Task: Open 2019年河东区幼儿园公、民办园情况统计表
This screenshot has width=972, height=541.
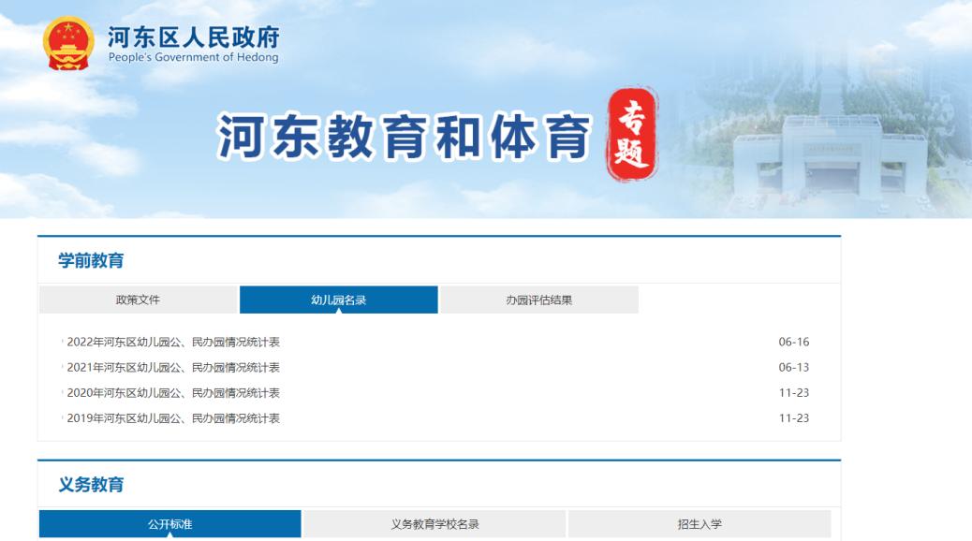Action: coord(173,418)
